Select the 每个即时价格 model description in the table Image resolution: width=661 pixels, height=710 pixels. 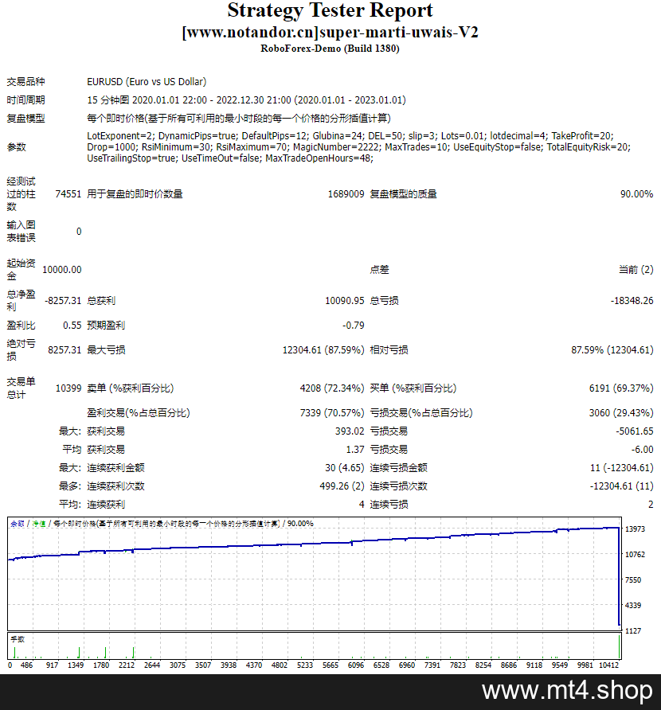pos(239,119)
